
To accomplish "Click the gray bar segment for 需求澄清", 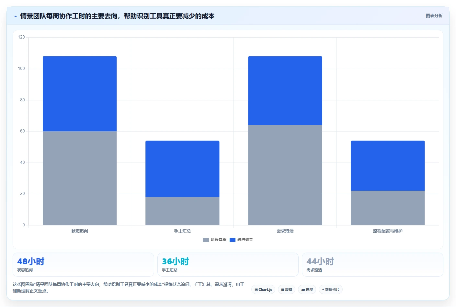I will click(285, 175).
